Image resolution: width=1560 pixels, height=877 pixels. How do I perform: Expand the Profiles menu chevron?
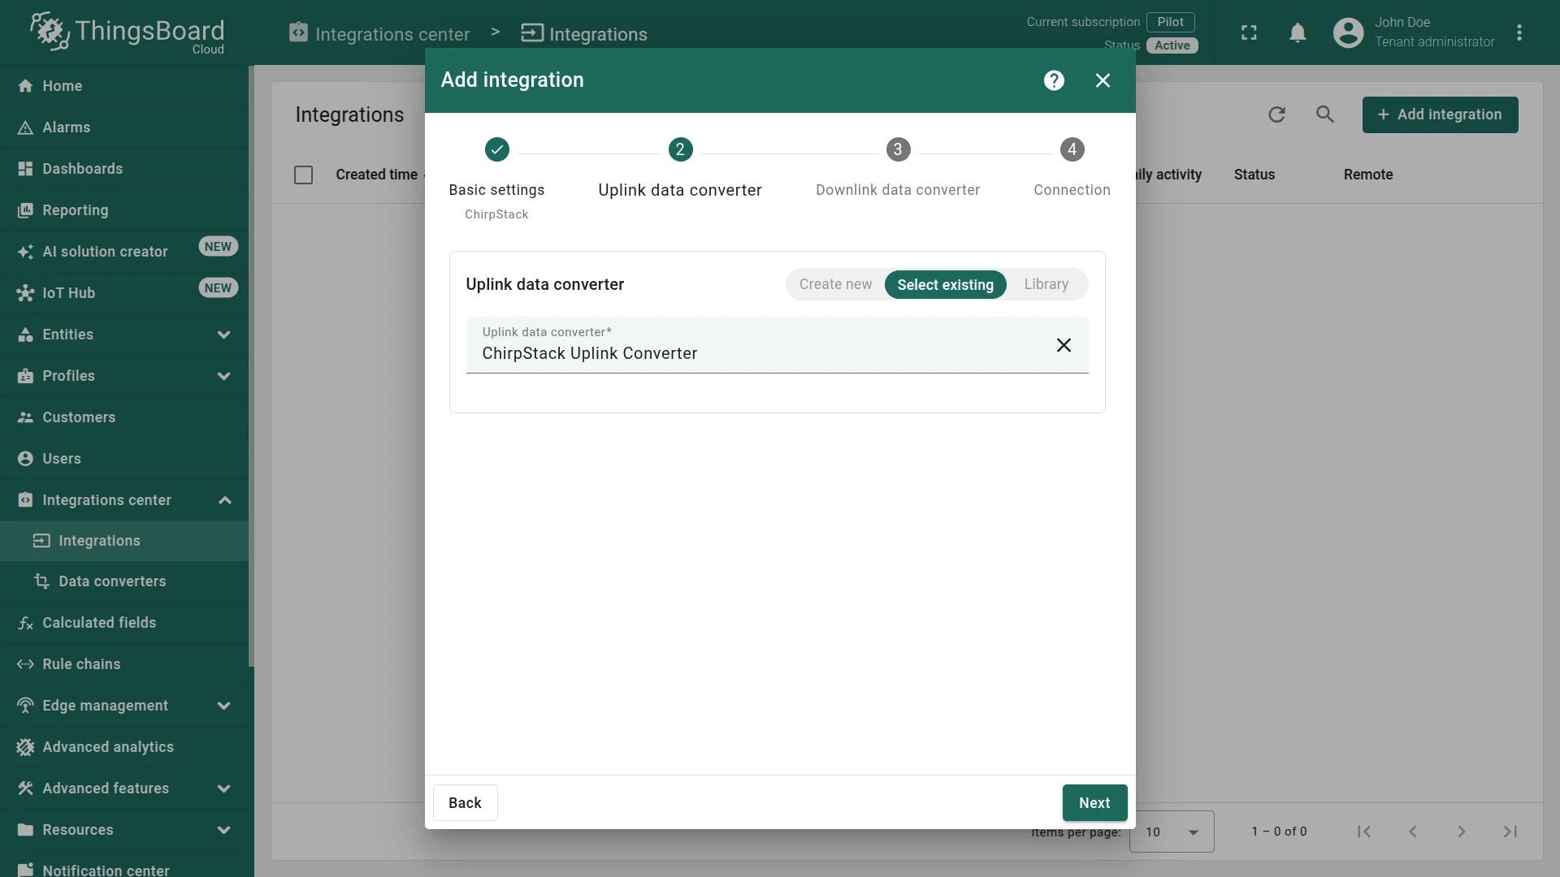[224, 376]
